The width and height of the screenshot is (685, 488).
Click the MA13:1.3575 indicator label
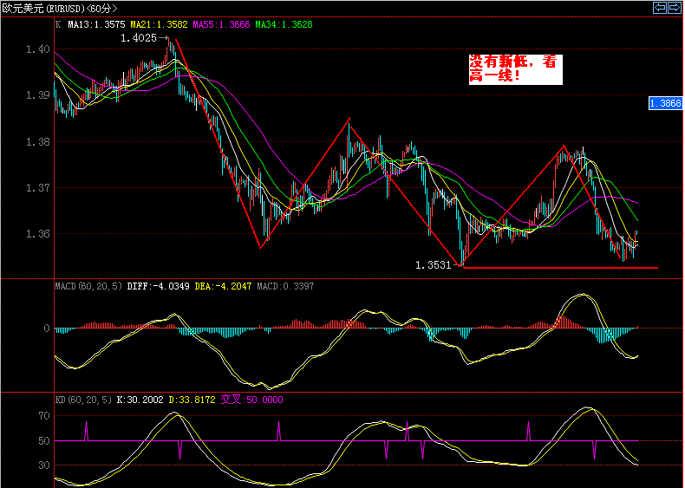coord(96,24)
